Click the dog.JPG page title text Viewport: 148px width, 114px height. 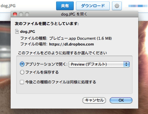8,6
